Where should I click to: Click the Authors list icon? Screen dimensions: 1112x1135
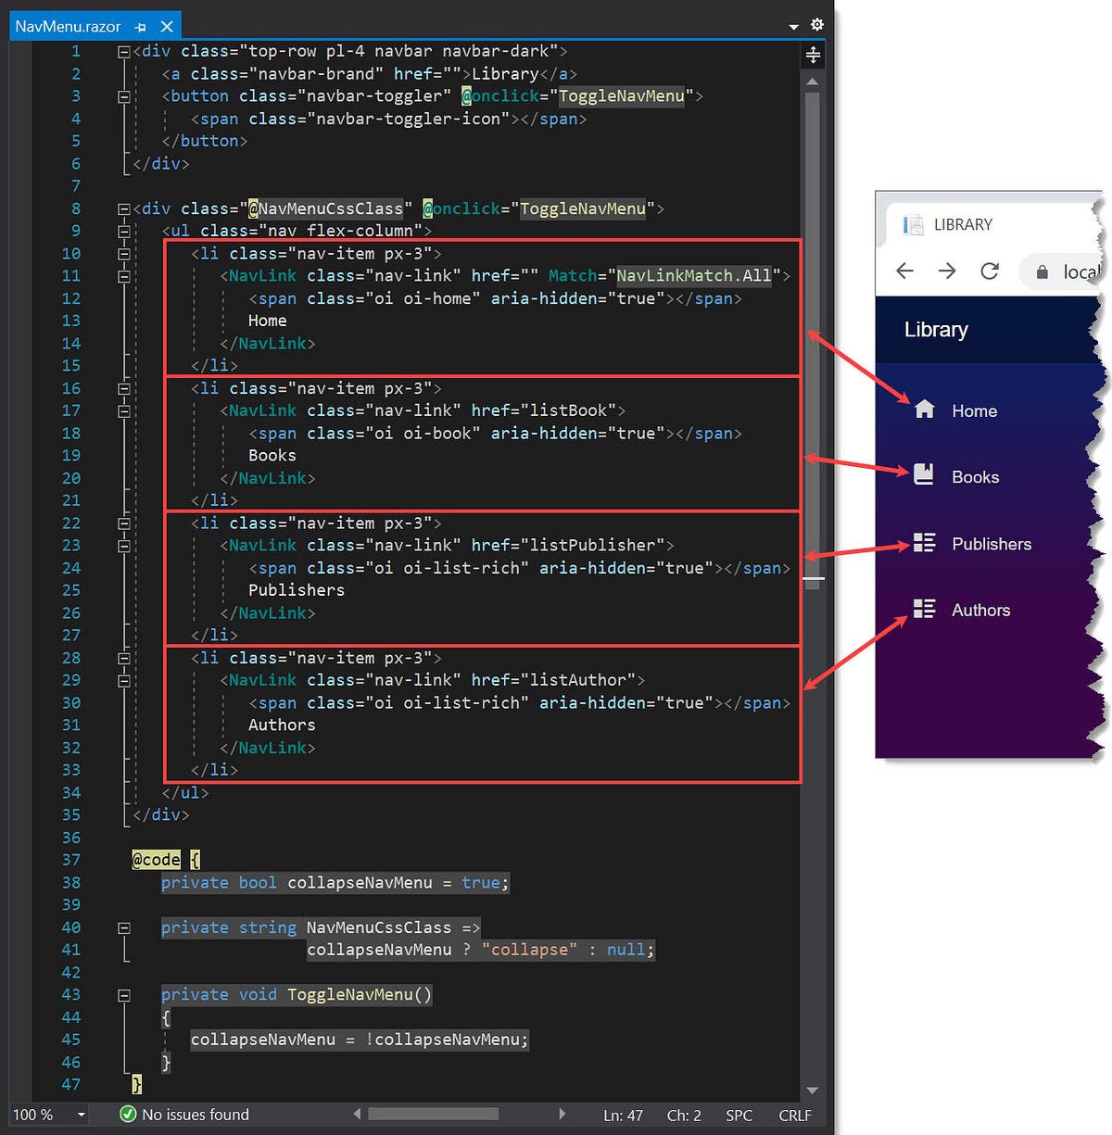(x=924, y=609)
